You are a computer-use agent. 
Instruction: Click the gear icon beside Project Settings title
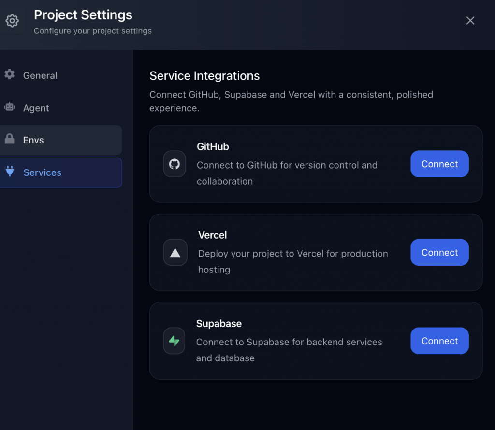tap(12, 21)
